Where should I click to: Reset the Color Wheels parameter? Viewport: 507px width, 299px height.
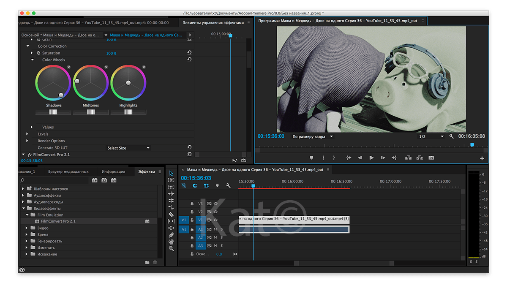click(189, 60)
